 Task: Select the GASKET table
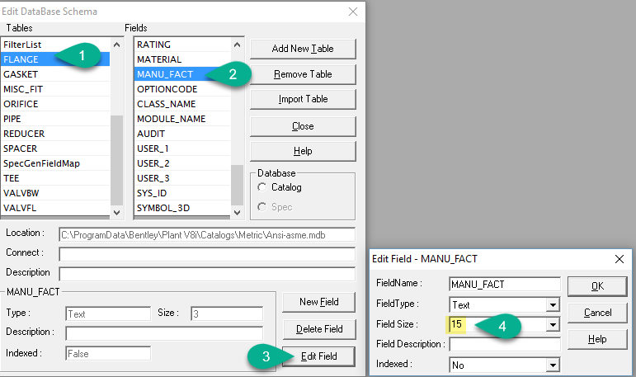click(x=55, y=74)
